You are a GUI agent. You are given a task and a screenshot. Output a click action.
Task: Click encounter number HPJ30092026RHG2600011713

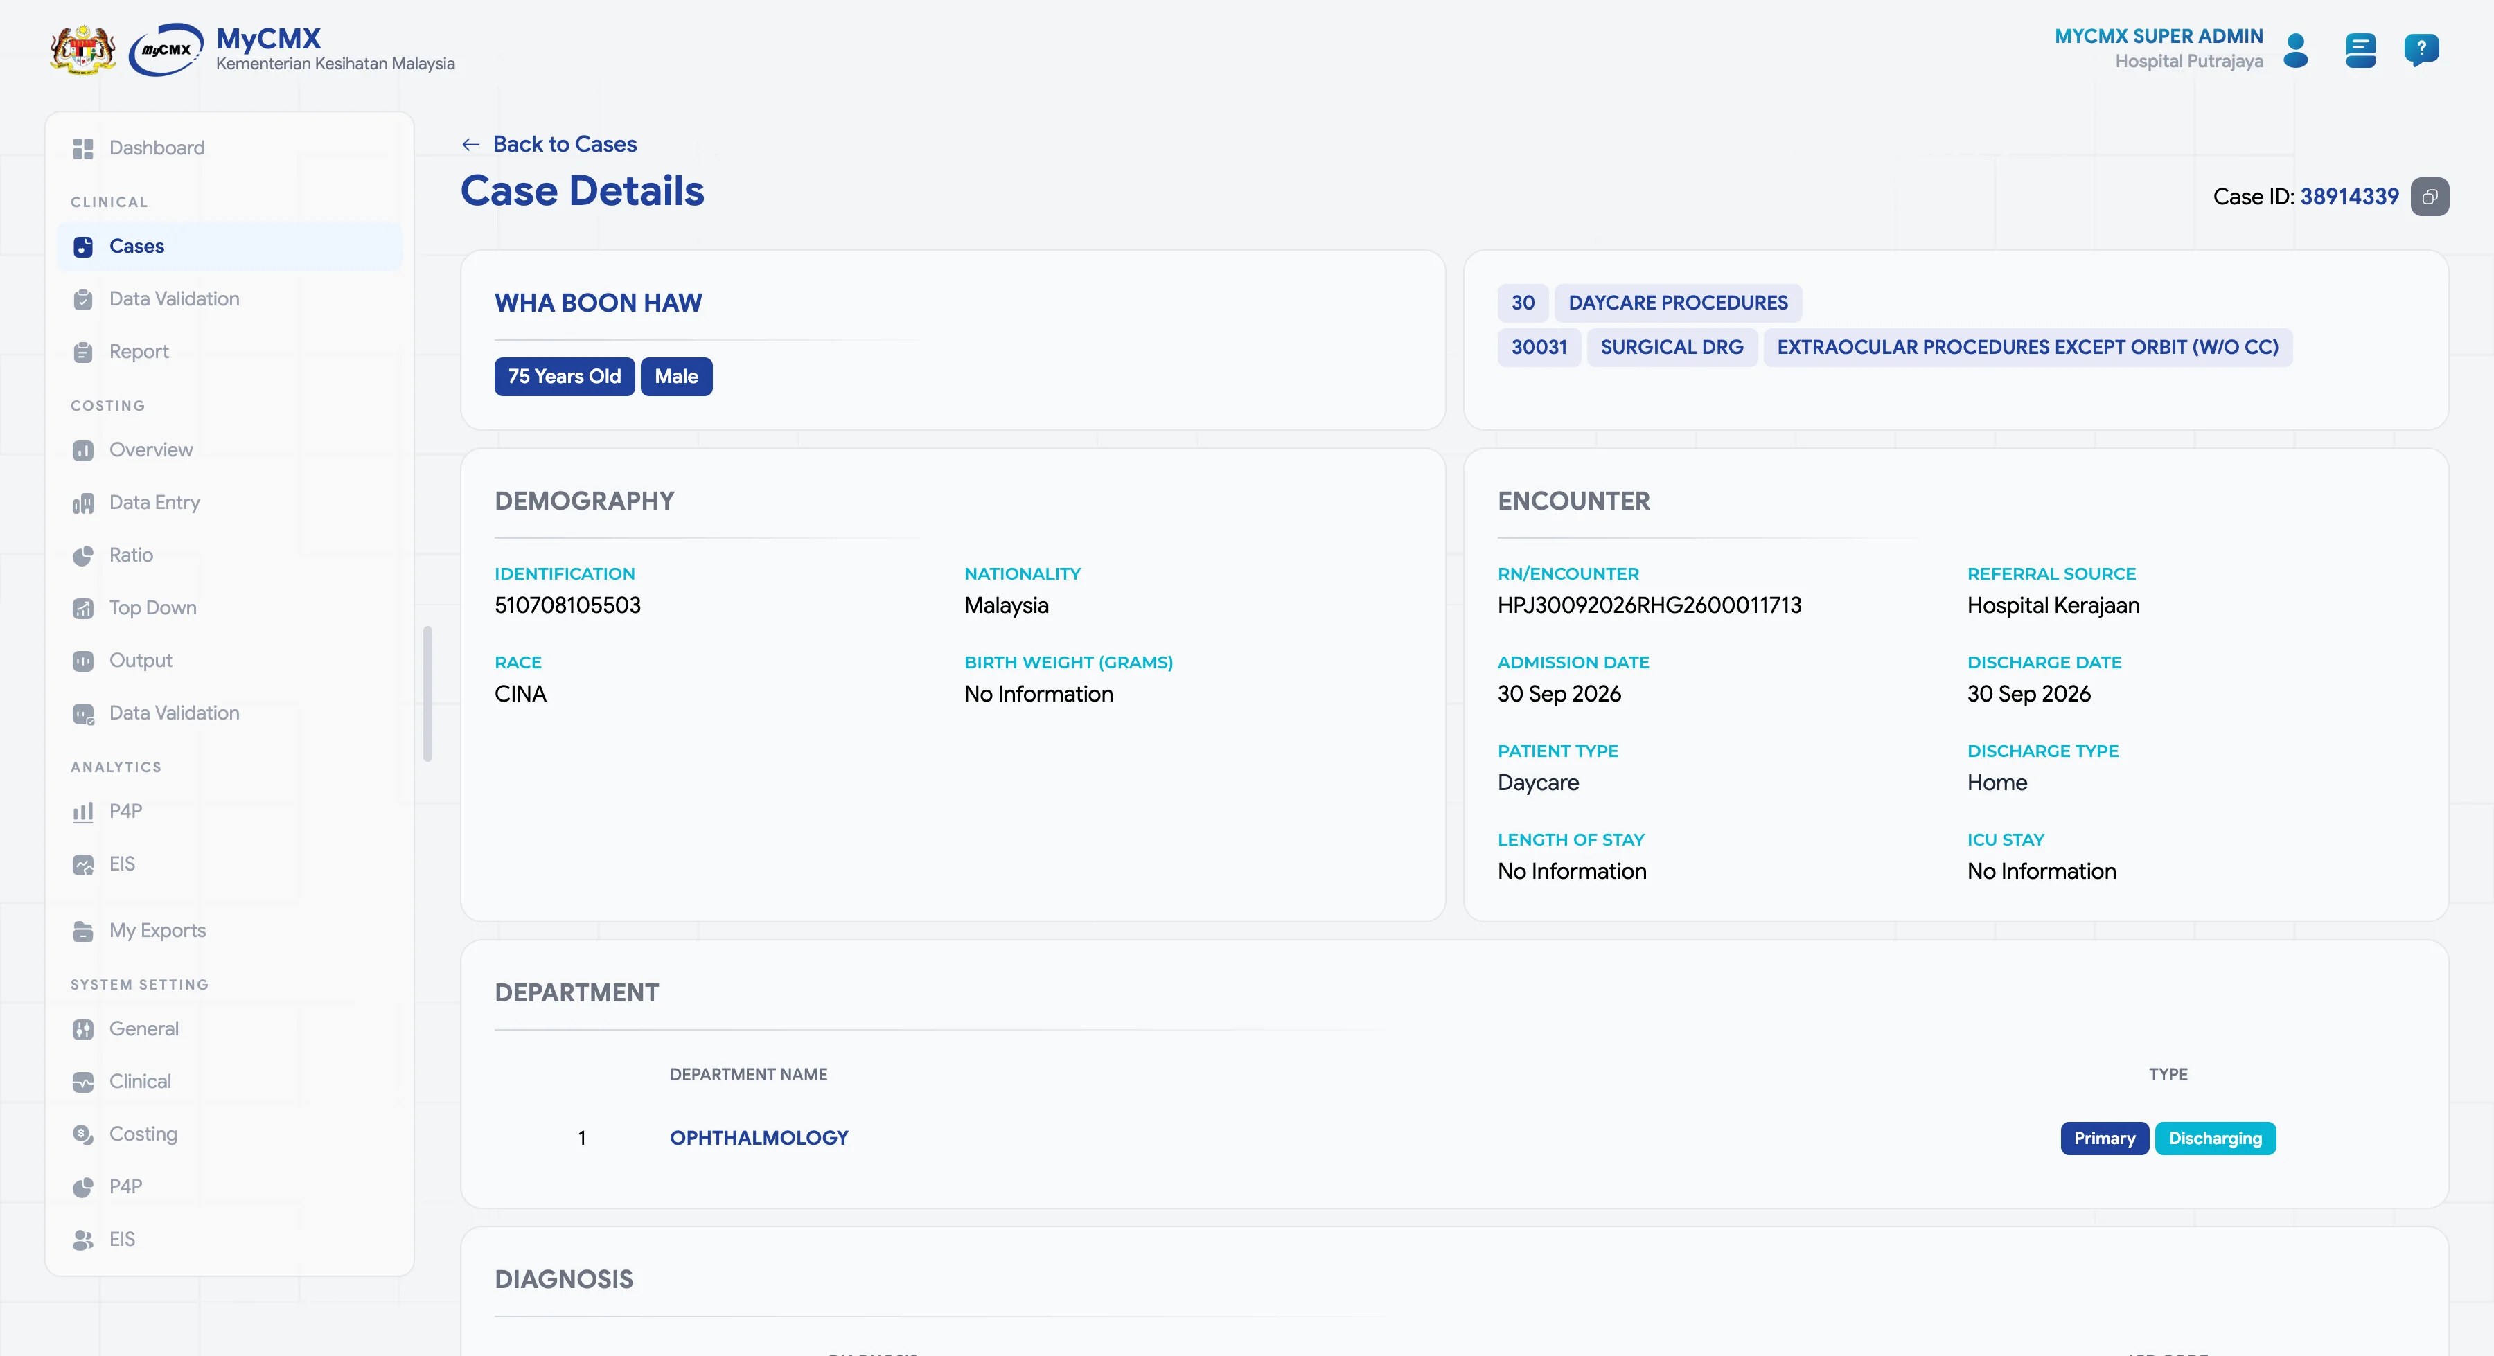(x=1649, y=606)
